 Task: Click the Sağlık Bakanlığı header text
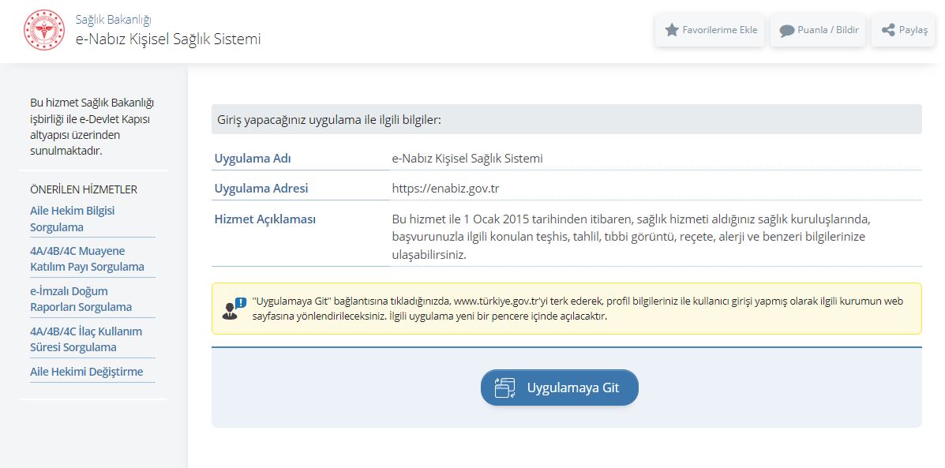tap(114, 19)
